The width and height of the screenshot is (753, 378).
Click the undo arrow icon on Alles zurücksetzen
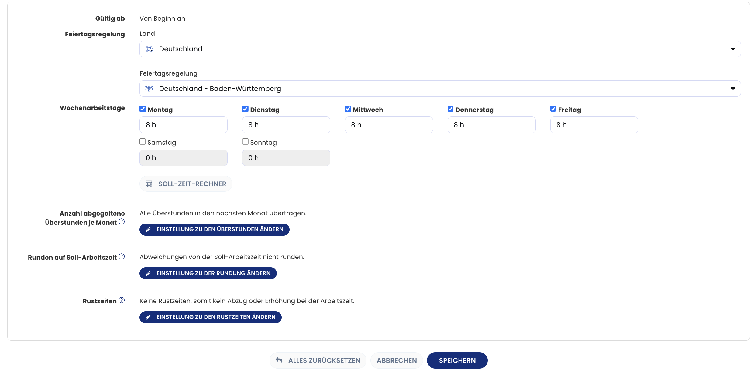coord(279,360)
